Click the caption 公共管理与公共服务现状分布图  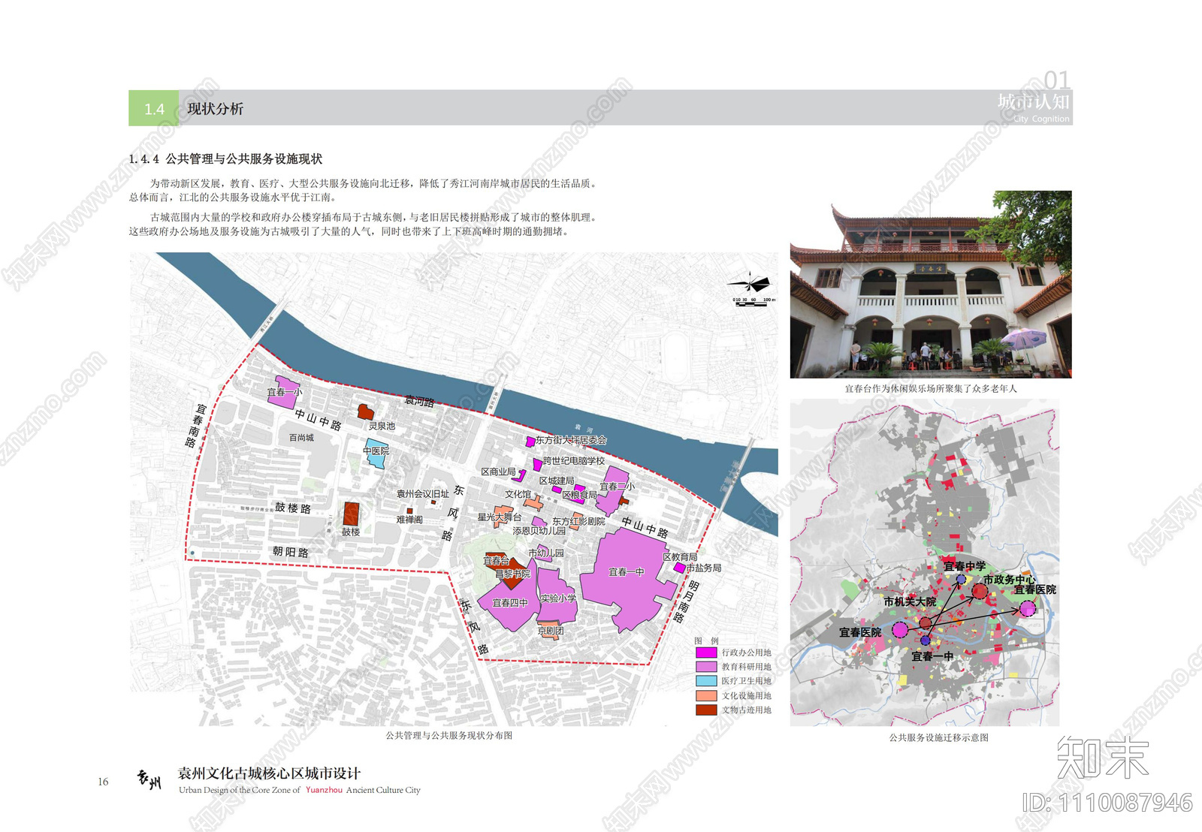(449, 735)
